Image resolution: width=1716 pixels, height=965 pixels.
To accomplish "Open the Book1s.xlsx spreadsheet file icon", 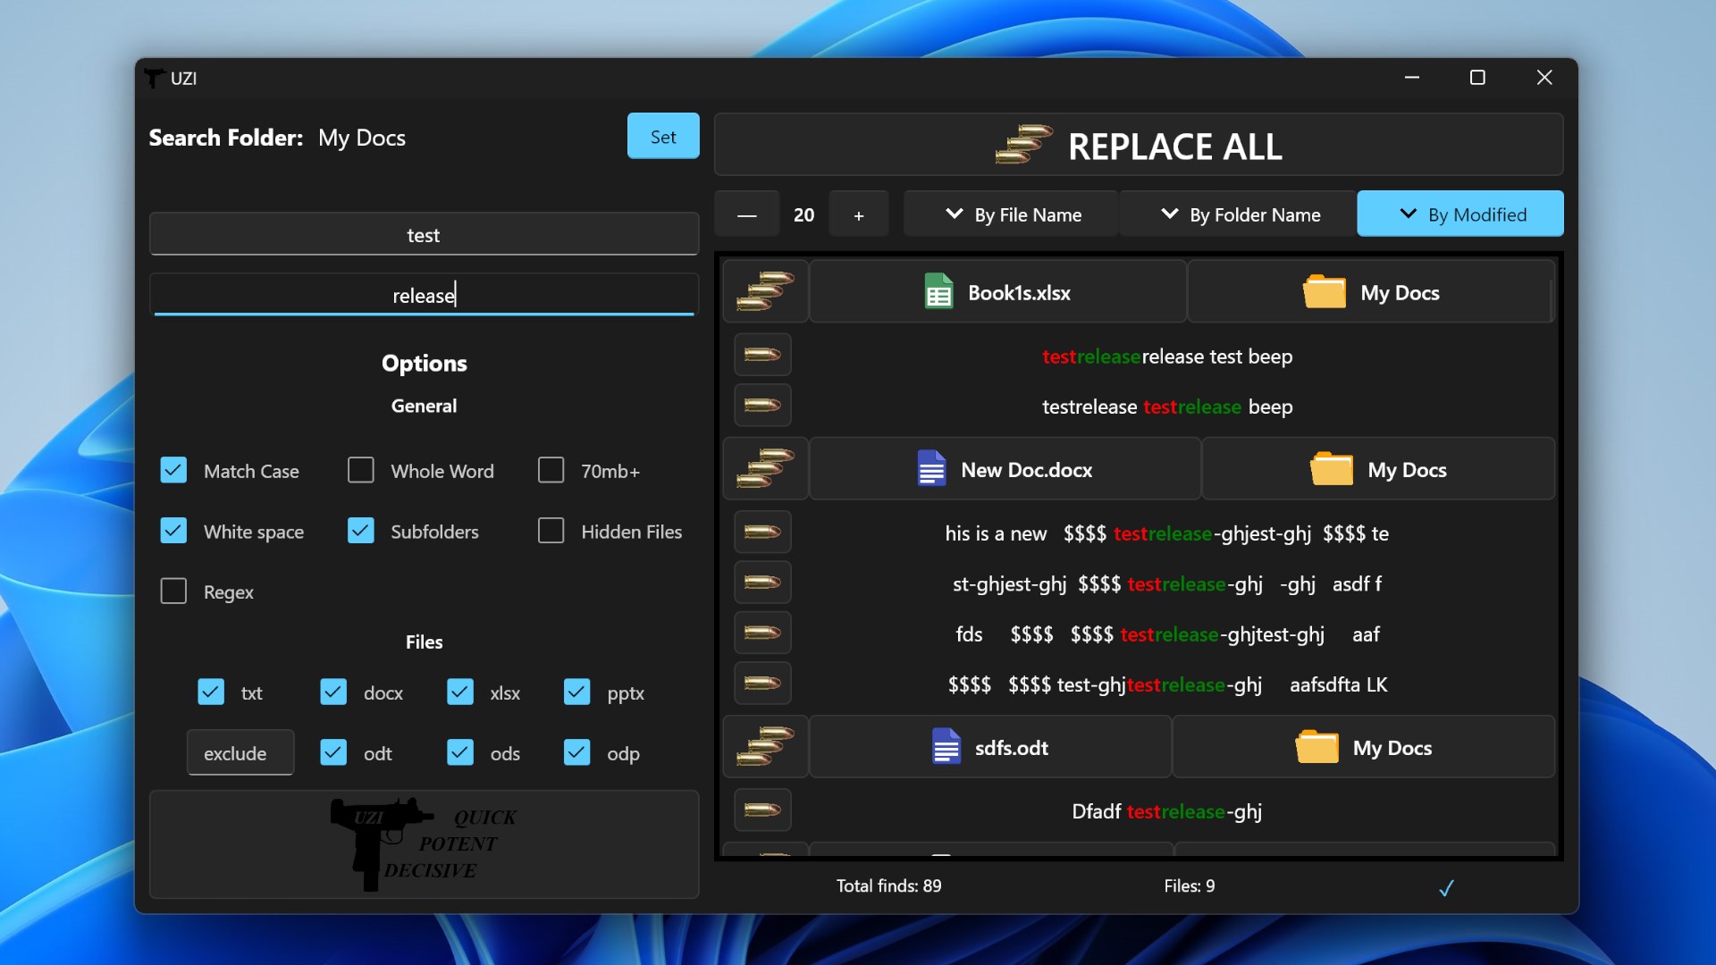I will click(x=938, y=292).
